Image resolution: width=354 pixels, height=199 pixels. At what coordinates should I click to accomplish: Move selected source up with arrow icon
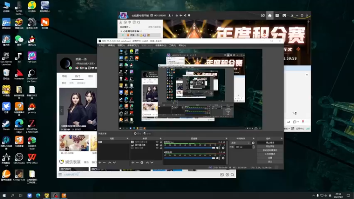coord(147,162)
